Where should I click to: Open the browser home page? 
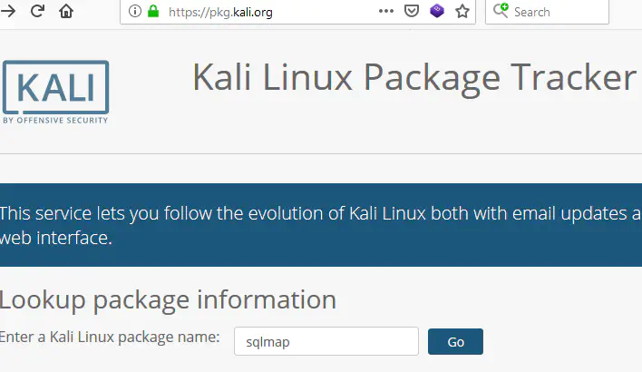(66, 11)
